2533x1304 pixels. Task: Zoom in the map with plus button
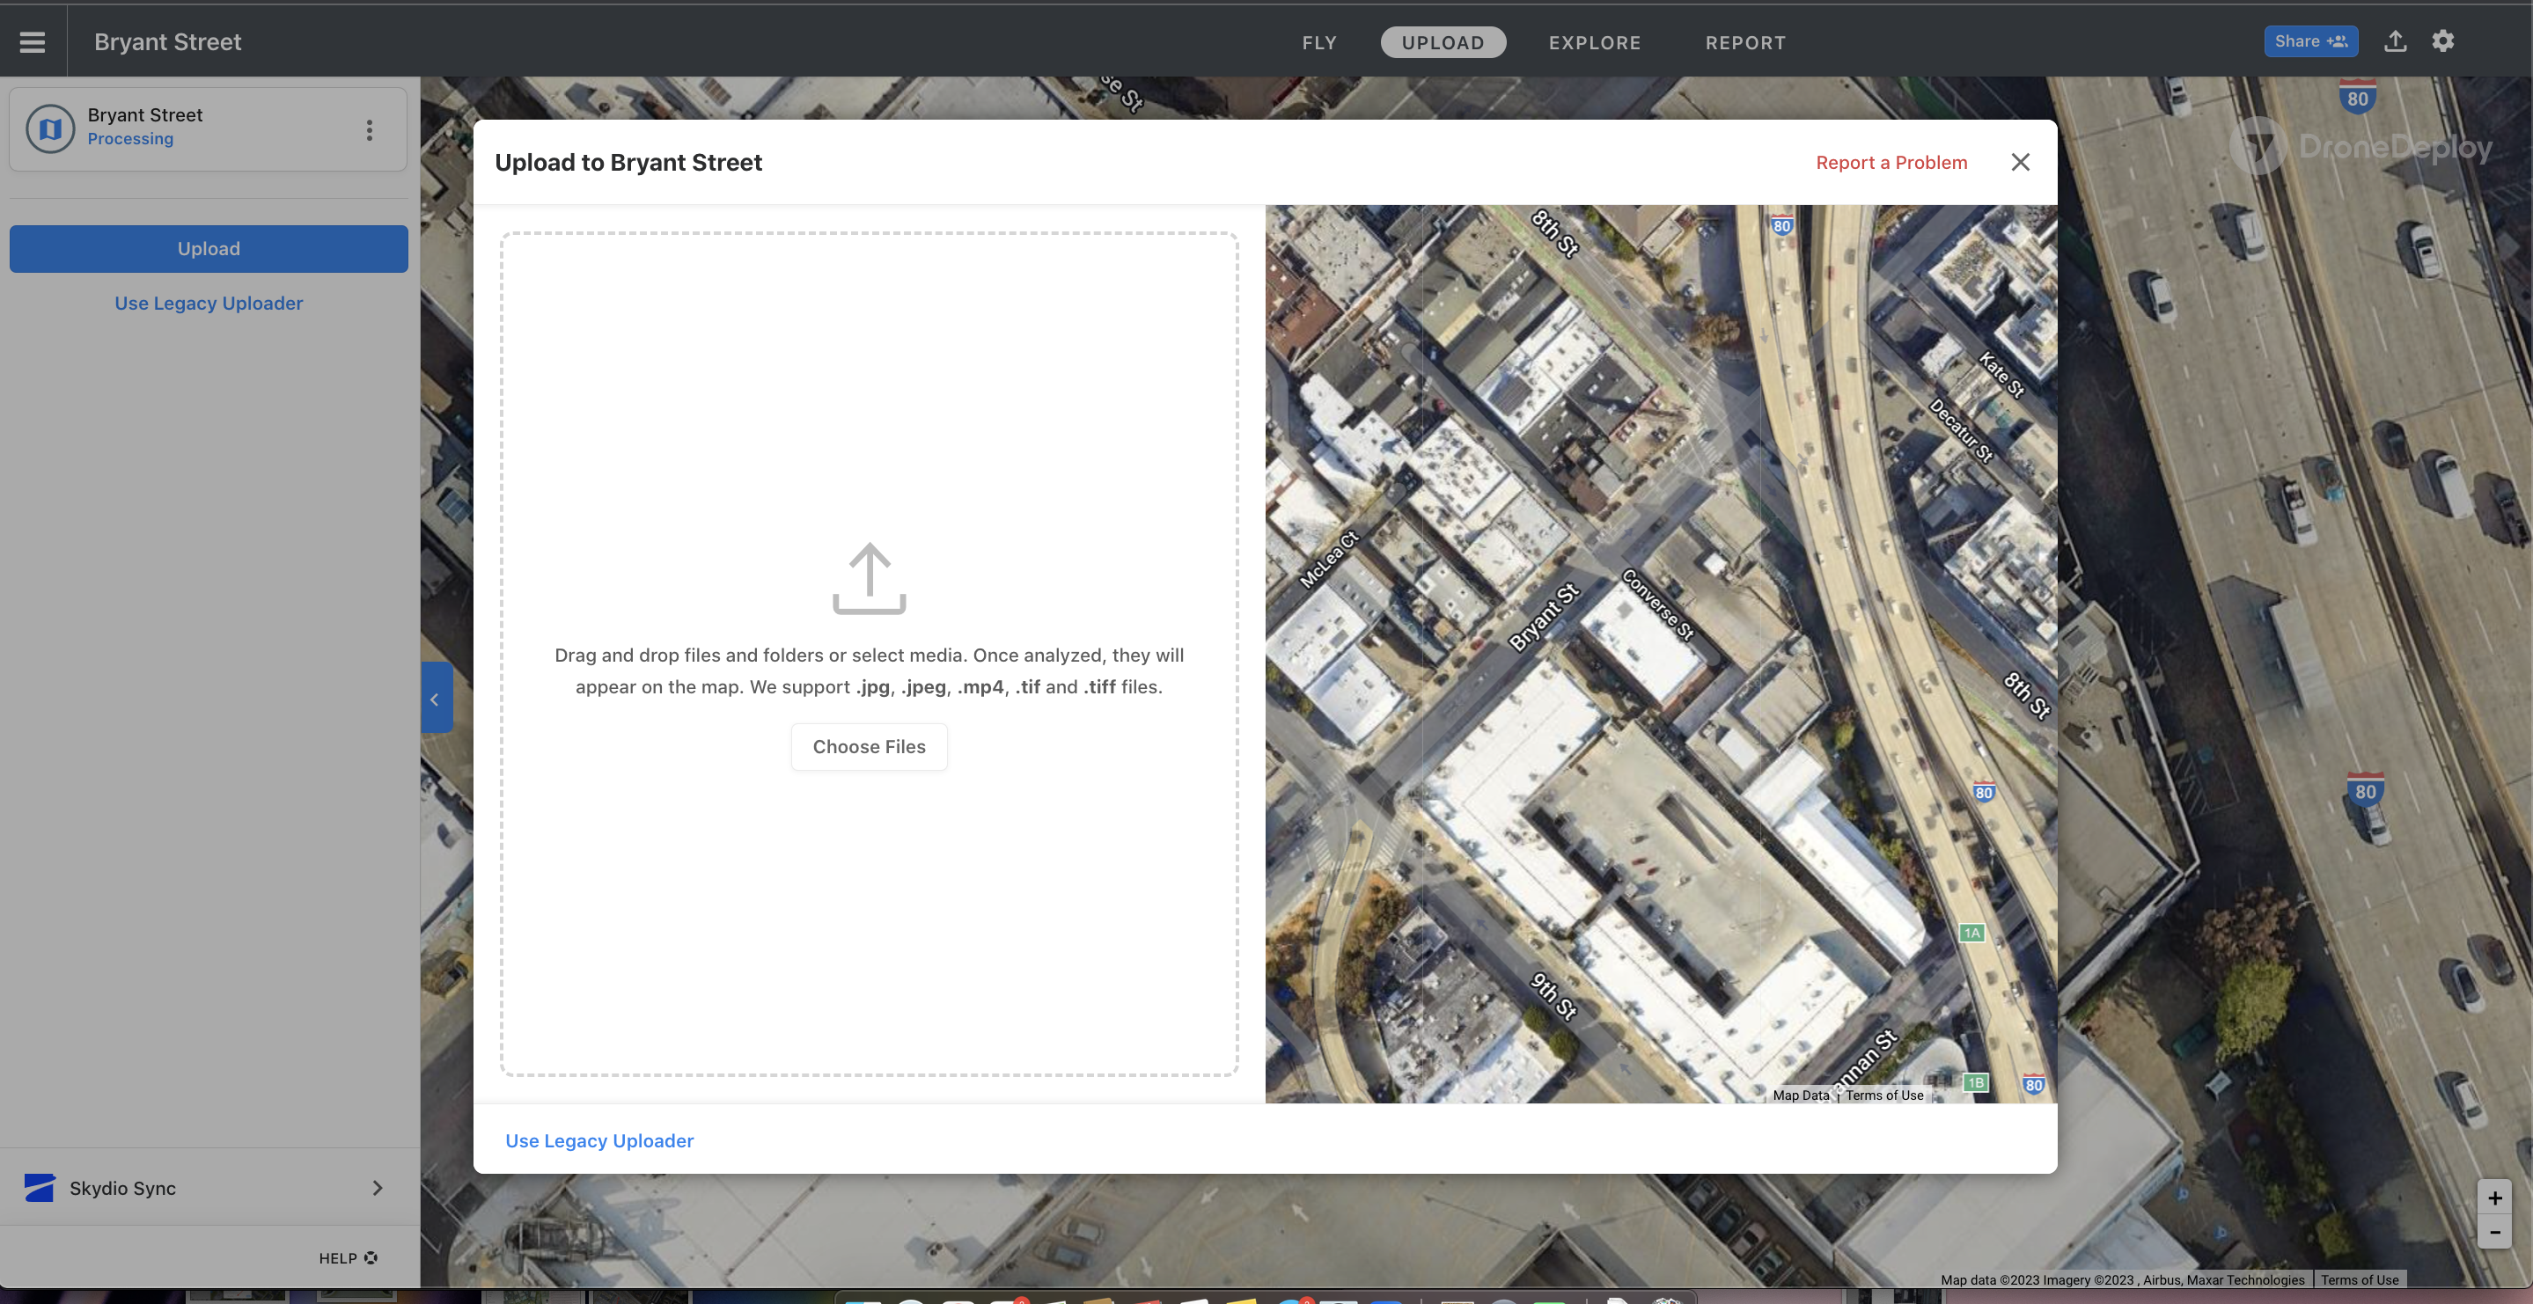tap(2493, 1198)
